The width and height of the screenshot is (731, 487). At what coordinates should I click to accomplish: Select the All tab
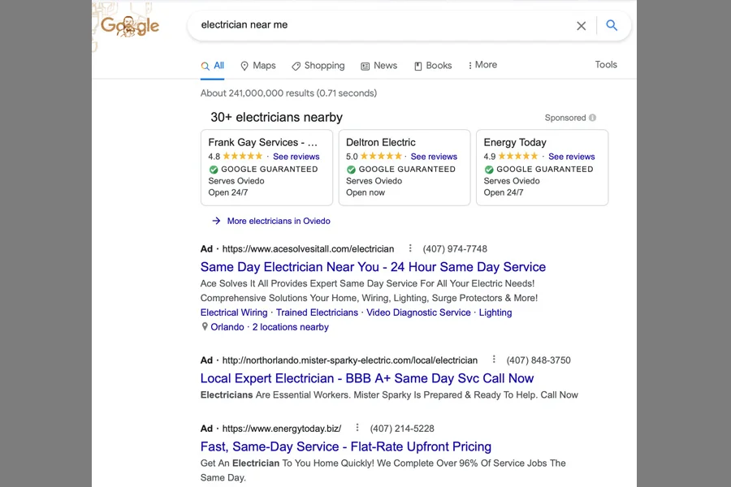pyautogui.click(x=213, y=66)
